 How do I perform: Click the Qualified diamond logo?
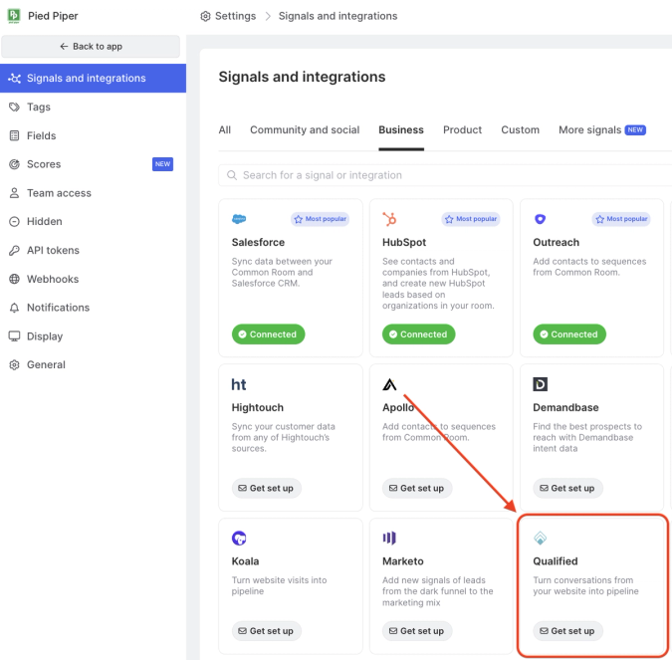click(x=540, y=538)
